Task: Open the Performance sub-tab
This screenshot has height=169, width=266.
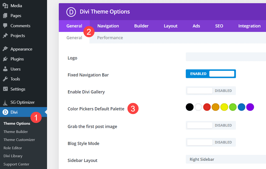Action: (x=110, y=37)
